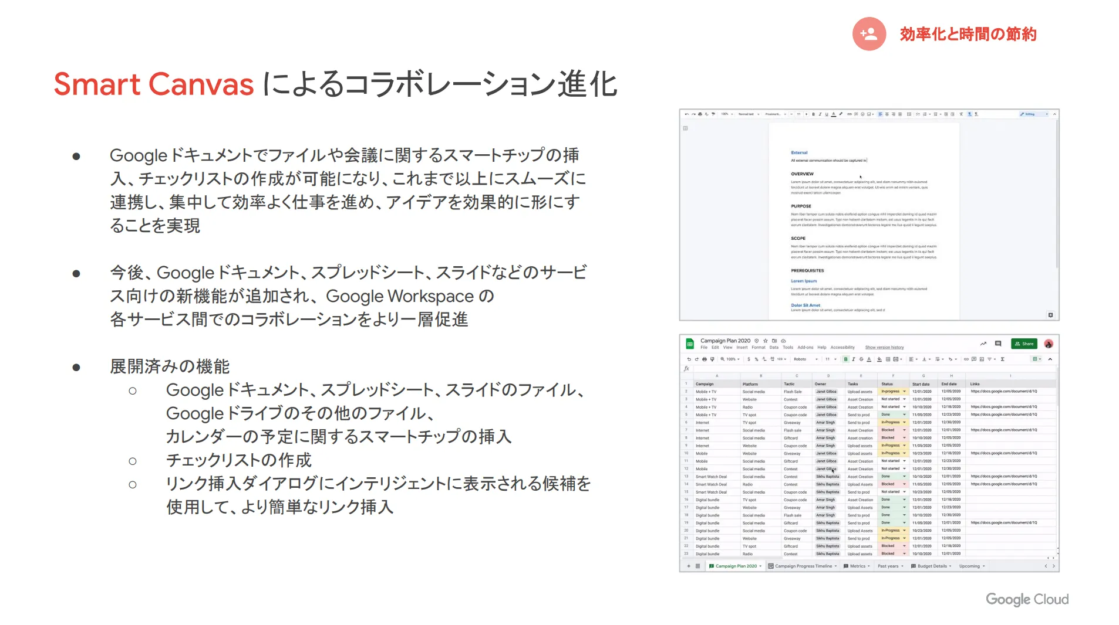Toggle italic in the Docs toolbar
This screenshot has height=625, width=1119.
coord(820,114)
